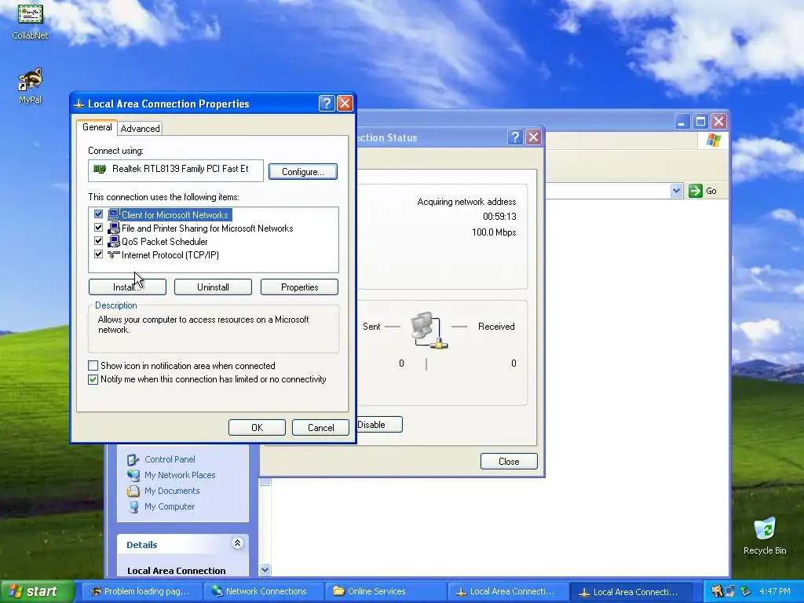Click the Configure button
The image size is (804, 603).
tap(302, 172)
